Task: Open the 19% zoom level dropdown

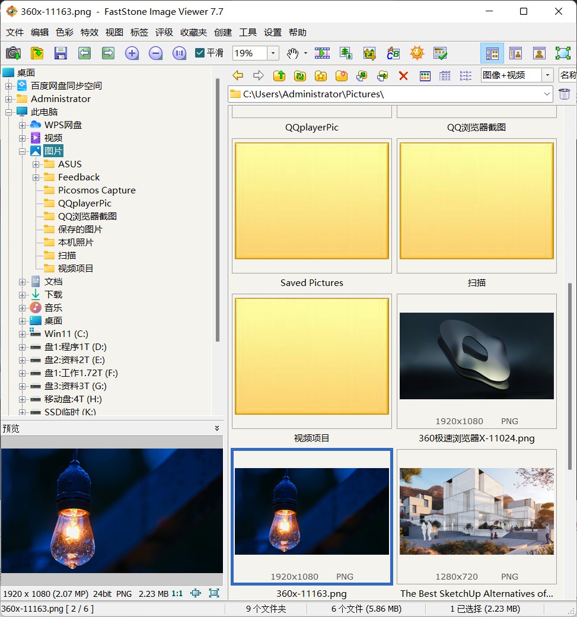Action: [x=273, y=53]
